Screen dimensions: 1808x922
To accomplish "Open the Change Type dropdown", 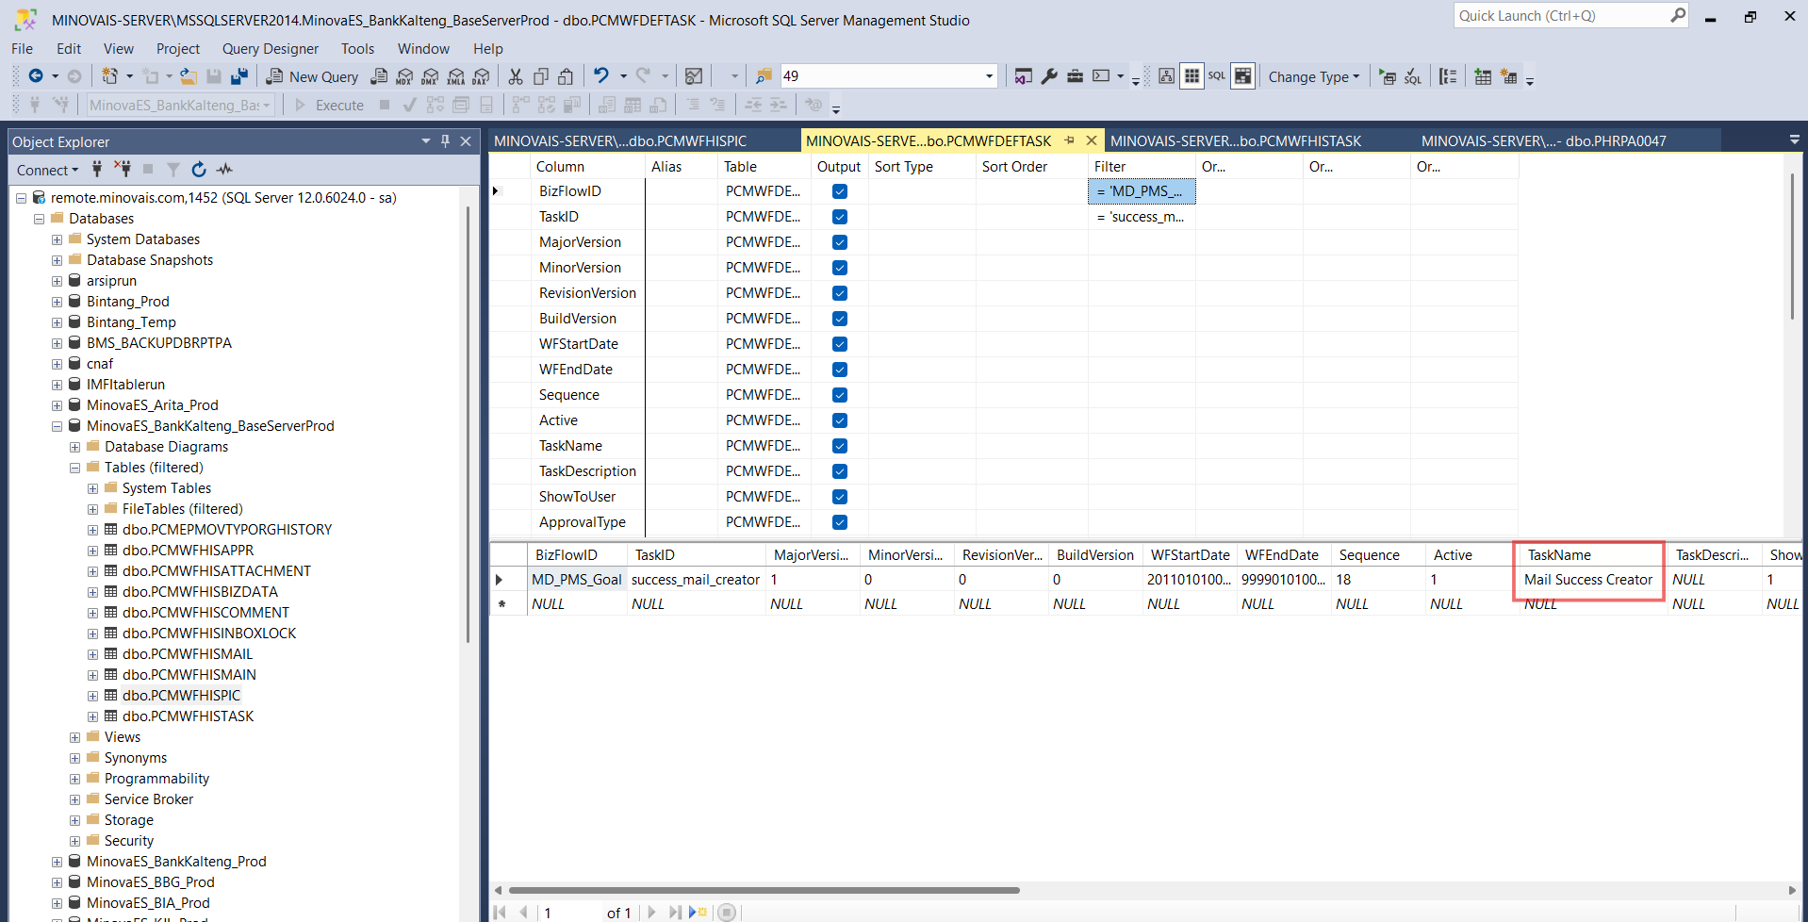I will click(1314, 77).
